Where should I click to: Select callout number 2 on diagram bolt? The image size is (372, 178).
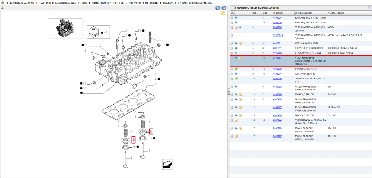point(163,40)
